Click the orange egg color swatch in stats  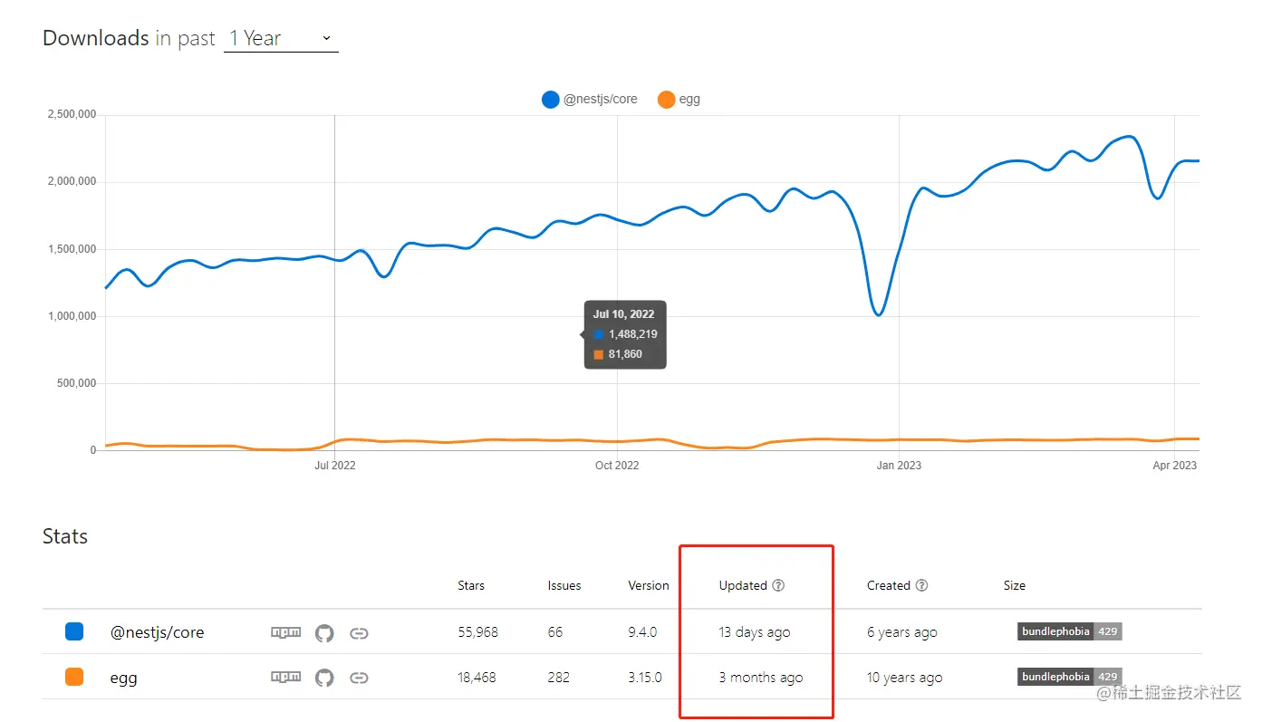click(x=74, y=677)
